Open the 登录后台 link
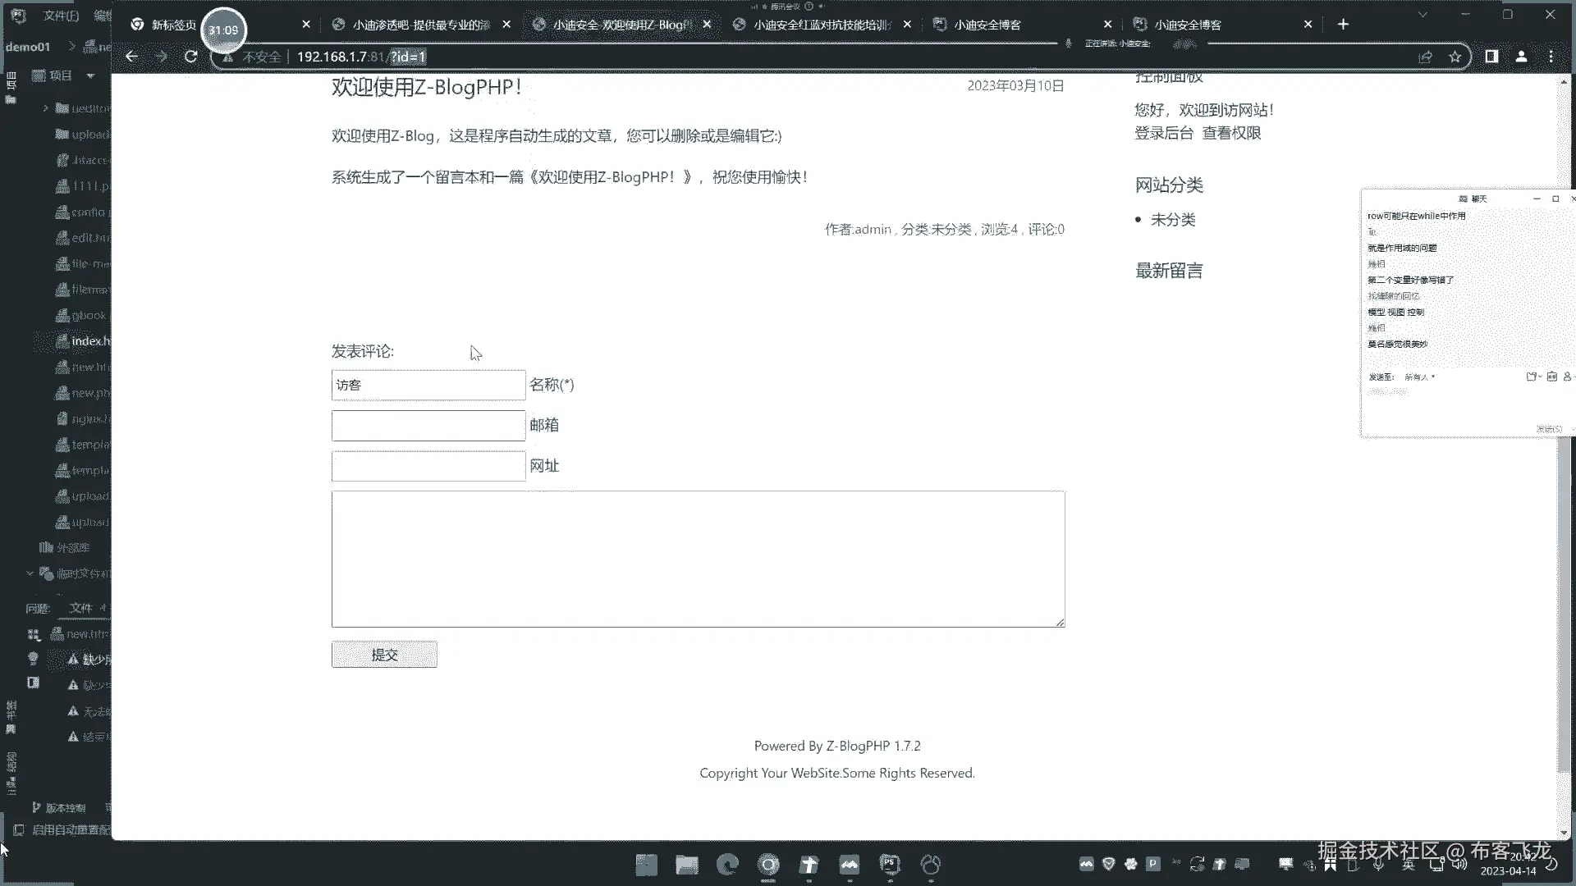The height and width of the screenshot is (886, 1576). (x=1163, y=133)
